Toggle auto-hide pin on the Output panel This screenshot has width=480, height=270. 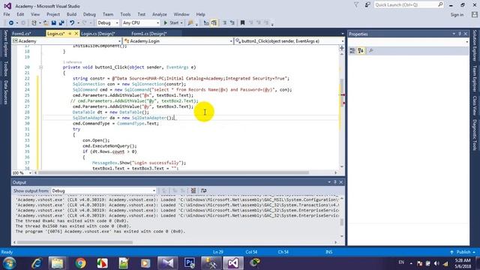click(335, 182)
